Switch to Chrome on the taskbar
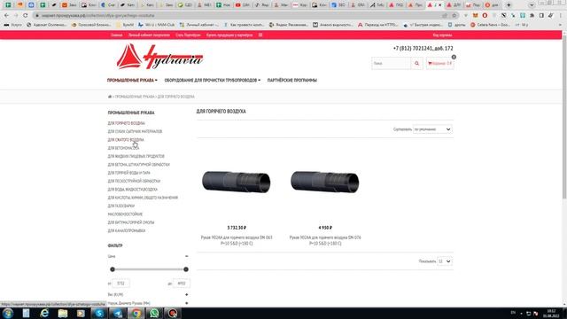This screenshot has height=319, width=567. [136, 313]
